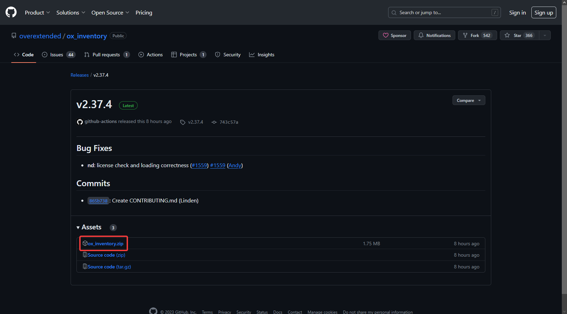Click the Issues count badge 44
Viewport: 567px width, 314px height.
[x=71, y=55]
